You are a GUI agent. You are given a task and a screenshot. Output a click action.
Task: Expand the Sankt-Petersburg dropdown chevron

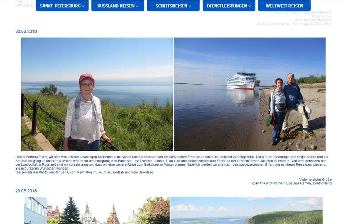point(83,6)
